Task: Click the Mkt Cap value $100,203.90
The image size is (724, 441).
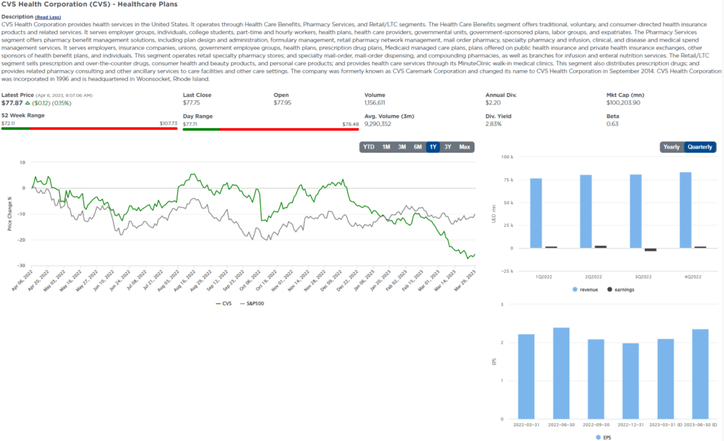Action: pyautogui.click(x=623, y=103)
